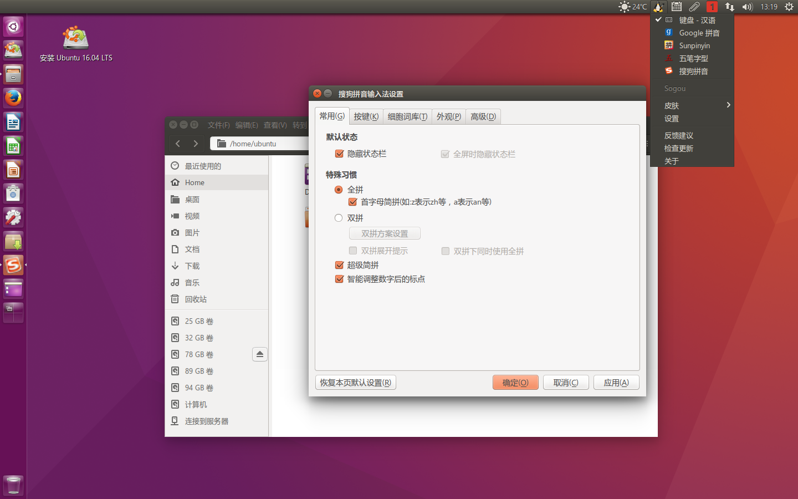The height and width of the screenshot is (499, 798).
Task: Click the paperclip clipboard tray icon
Action: click(x=694, y=7)
